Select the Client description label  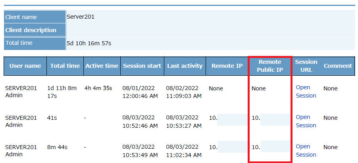pos(31,30)
